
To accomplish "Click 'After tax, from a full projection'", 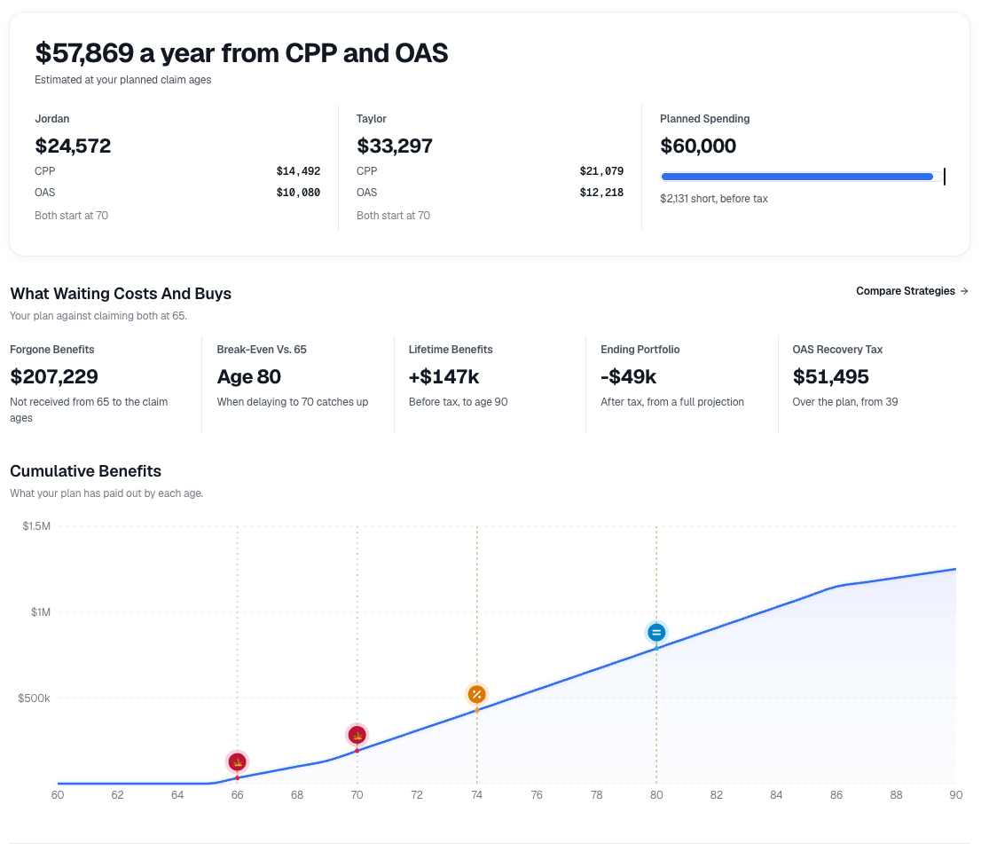I will [672, 402].
